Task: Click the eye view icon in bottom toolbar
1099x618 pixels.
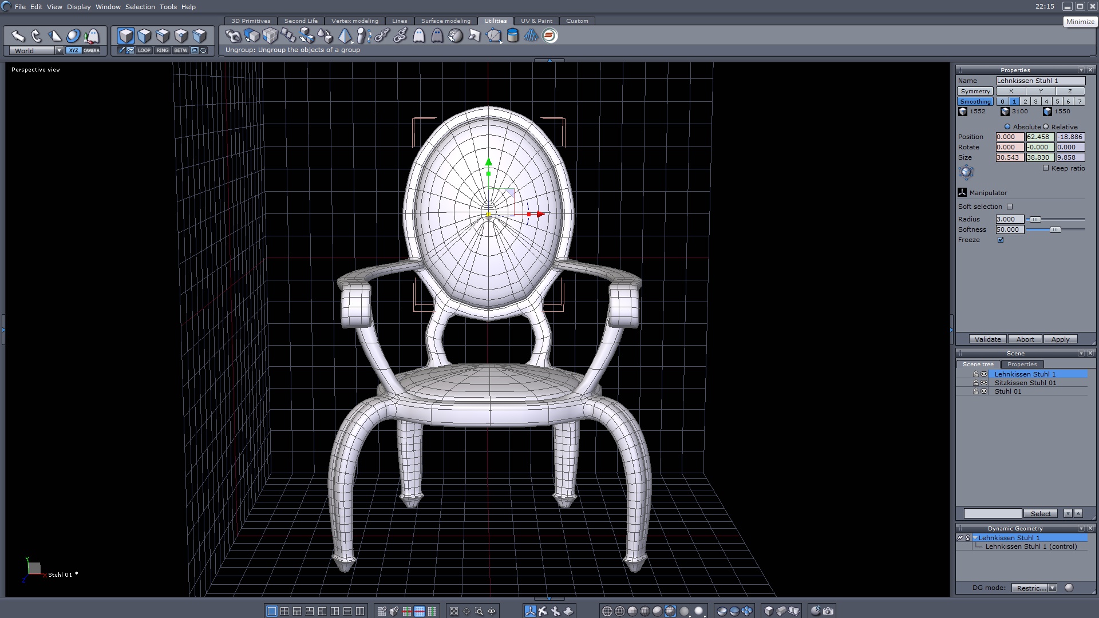Action: (492, 611)
